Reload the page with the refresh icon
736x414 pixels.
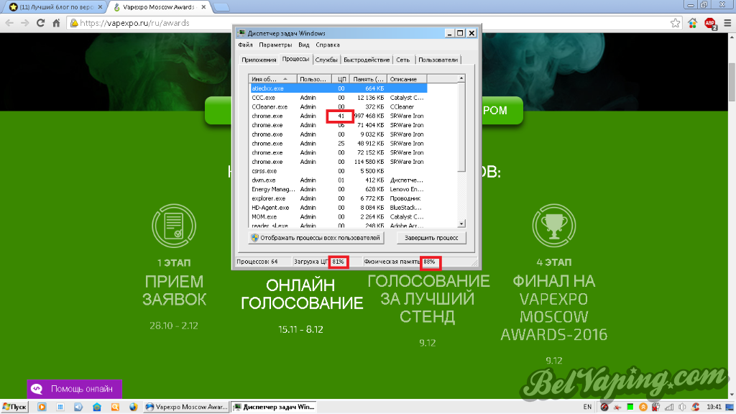(x=40, y=22)
